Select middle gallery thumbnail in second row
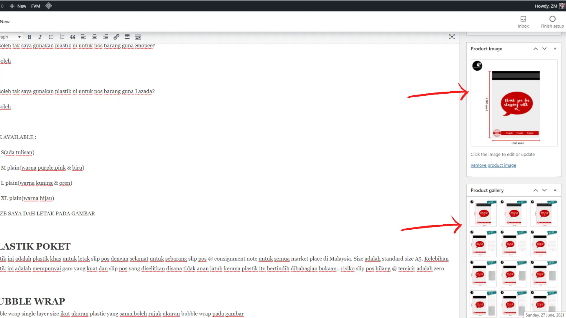The image size is (566, 318). 513,244
